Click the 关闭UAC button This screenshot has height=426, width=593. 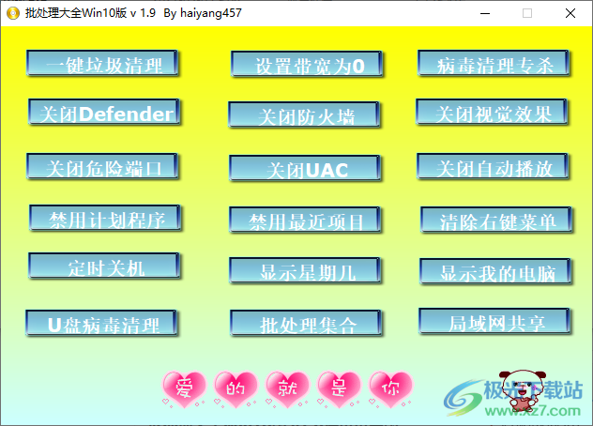pos(305,168)
